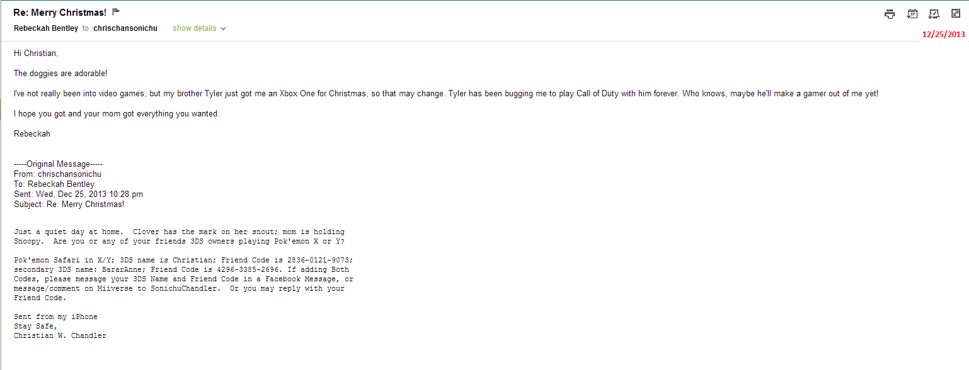969x370 pixels.
Task: Open the message in a new window
Action: [955, 13]
